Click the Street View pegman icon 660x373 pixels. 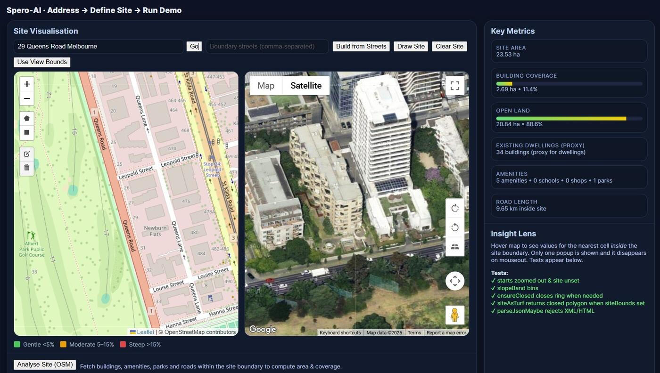(x=454, y=315)
